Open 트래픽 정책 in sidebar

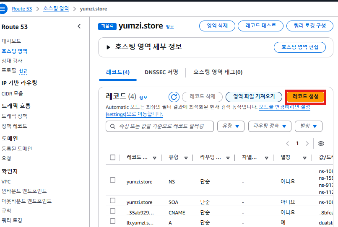pyautogui.click(x=14, y=116)
